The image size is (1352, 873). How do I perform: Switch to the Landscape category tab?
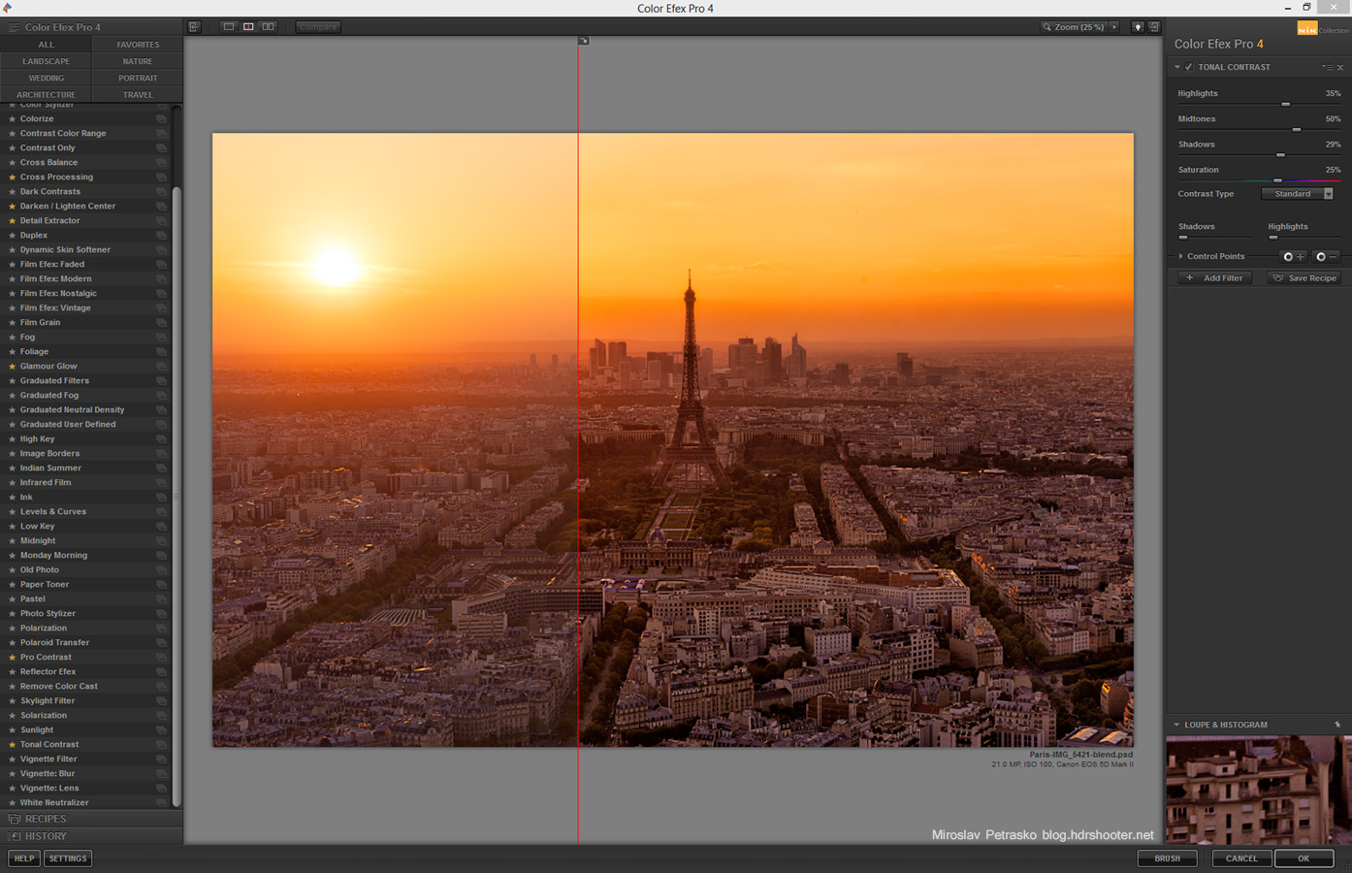click(46, 61)
